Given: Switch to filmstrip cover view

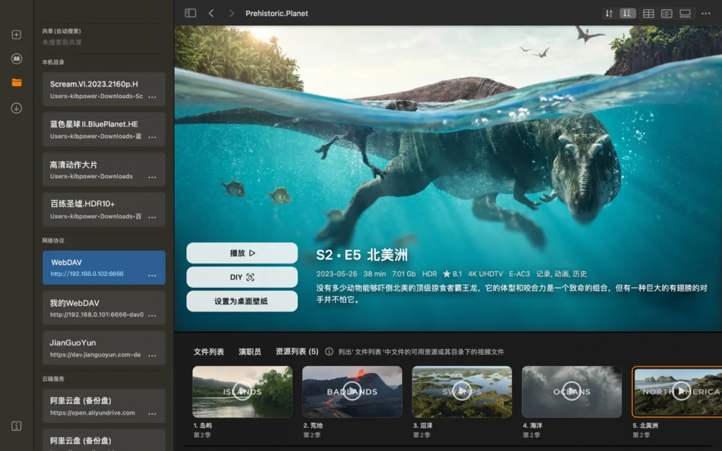Looking at the screenshot, I should point(685,13).
